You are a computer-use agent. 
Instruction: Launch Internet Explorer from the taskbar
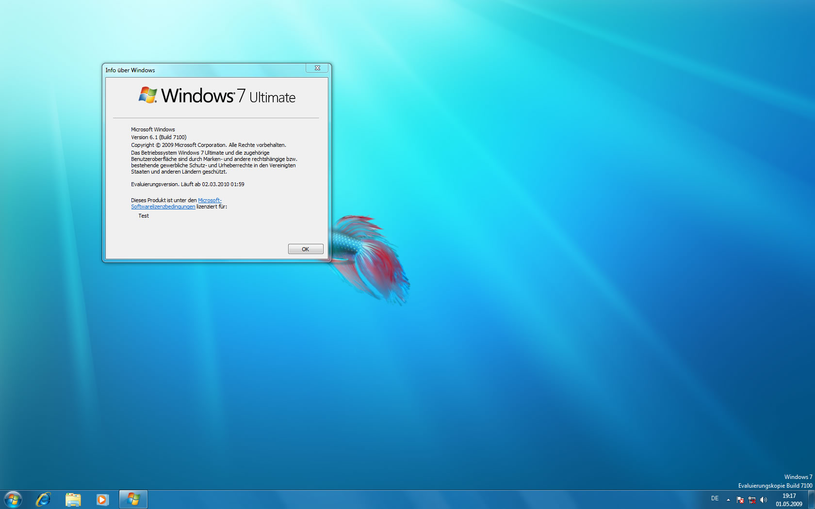[x=43, y=499]
